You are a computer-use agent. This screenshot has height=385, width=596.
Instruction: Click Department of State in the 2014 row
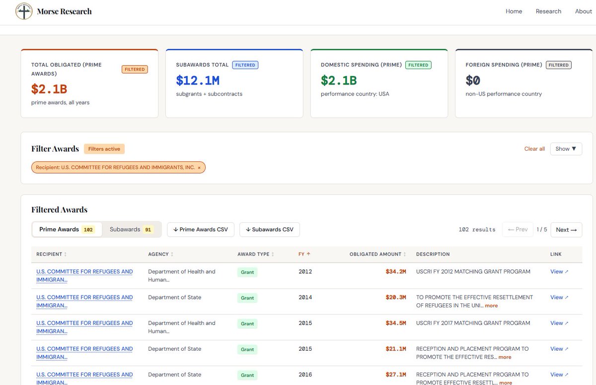(x=175, y=297)
